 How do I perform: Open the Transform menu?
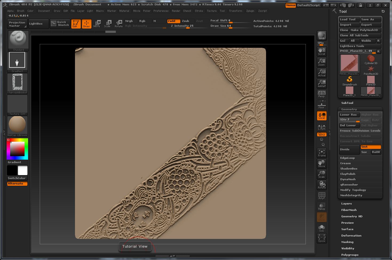(236, 11)
